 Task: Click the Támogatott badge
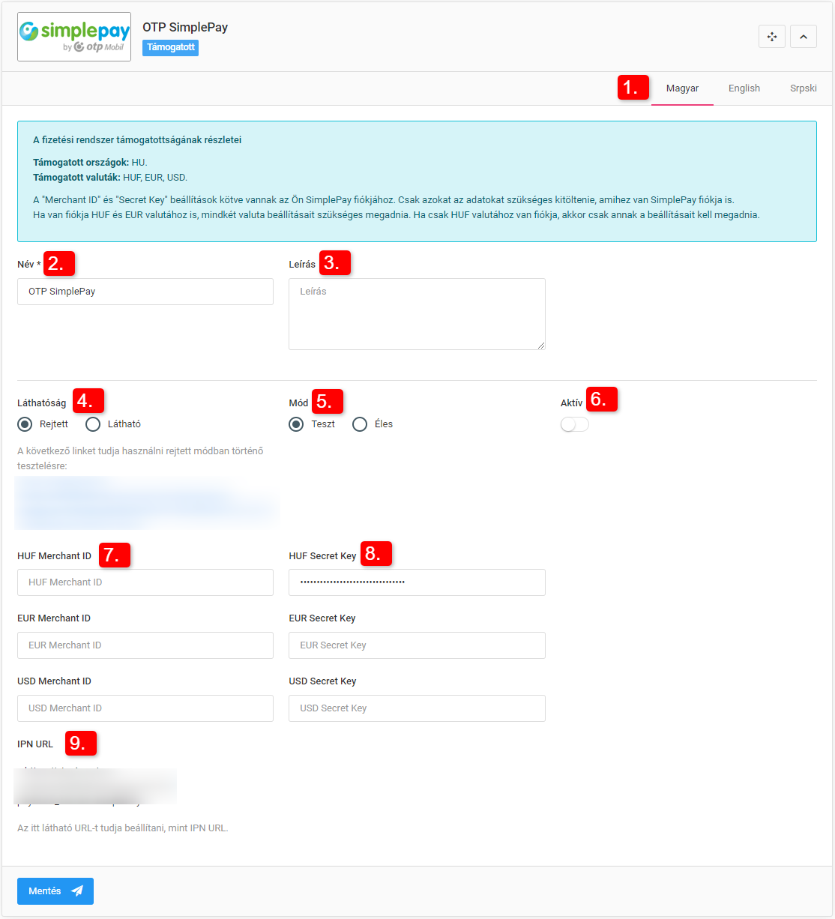(170, 47)
